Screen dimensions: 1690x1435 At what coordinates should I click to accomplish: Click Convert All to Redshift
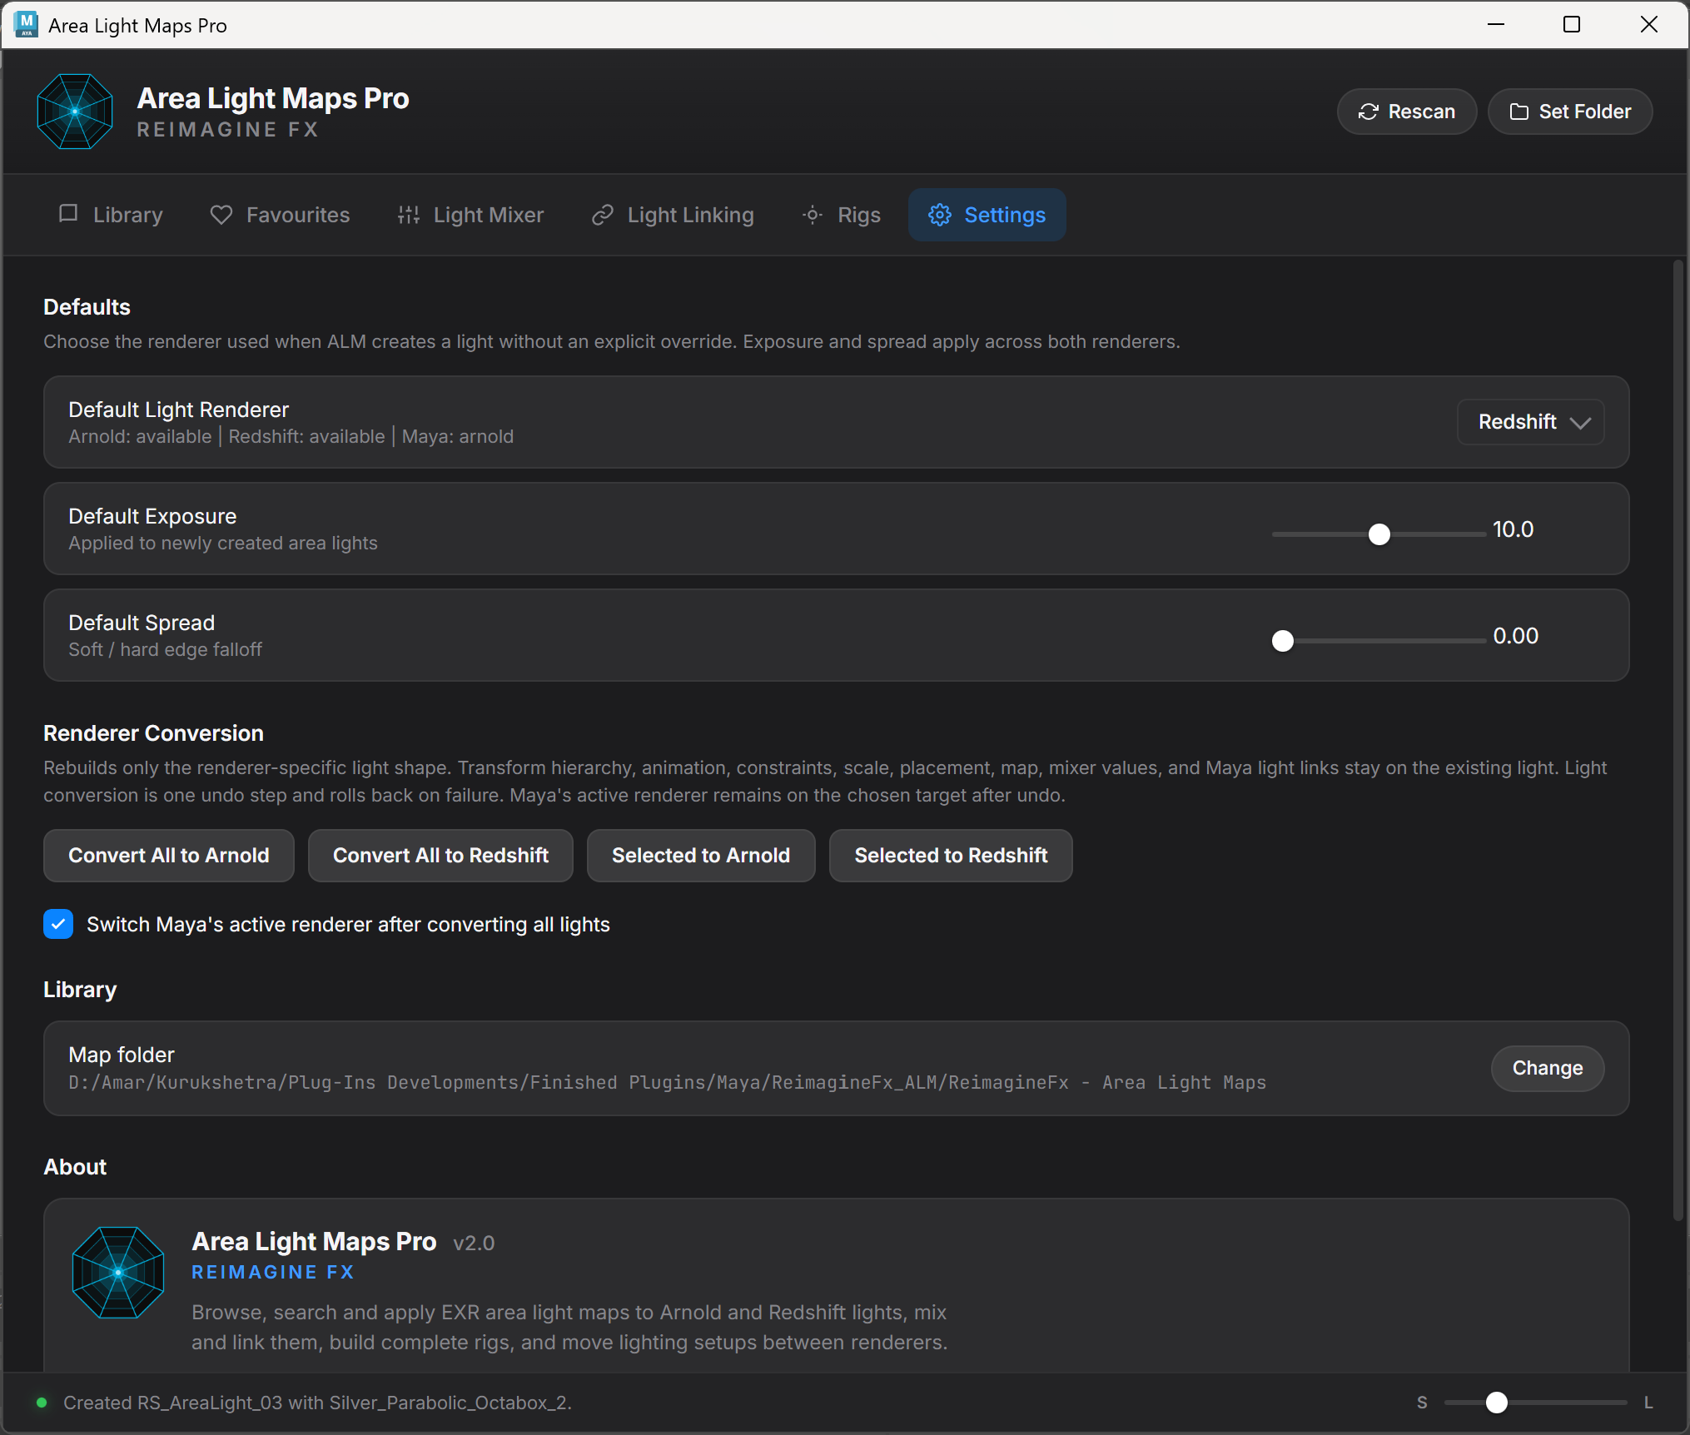click(x=440, y=856)
